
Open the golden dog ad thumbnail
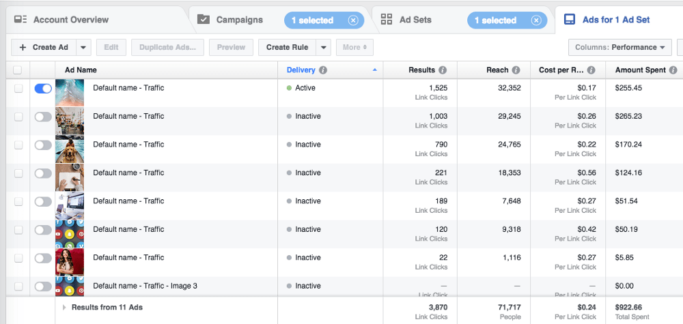click(x=70, y=149)
